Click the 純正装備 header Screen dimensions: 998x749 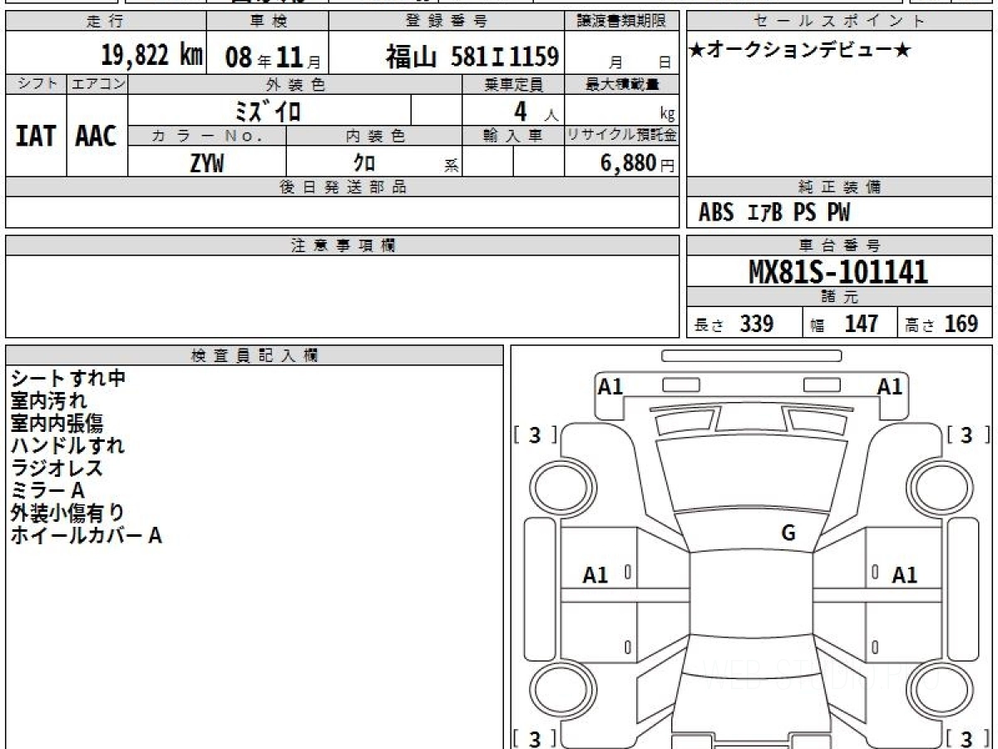[x=840, y=187]
